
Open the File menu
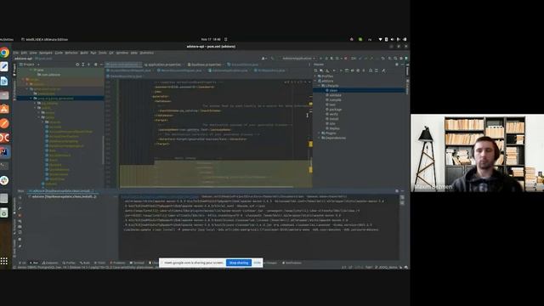16,53
